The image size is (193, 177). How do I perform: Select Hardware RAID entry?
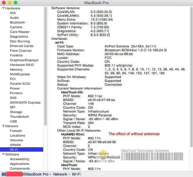click(x=22, y=65)
